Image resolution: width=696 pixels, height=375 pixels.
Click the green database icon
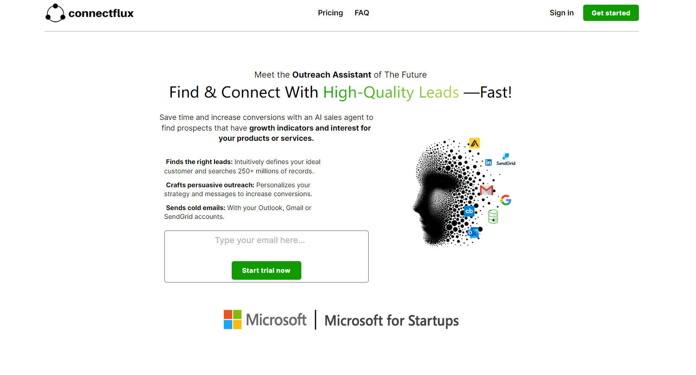[493, 217]
